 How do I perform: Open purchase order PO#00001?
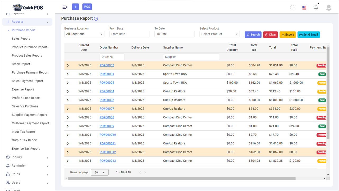pyautogui.click(x=107, y=74)
